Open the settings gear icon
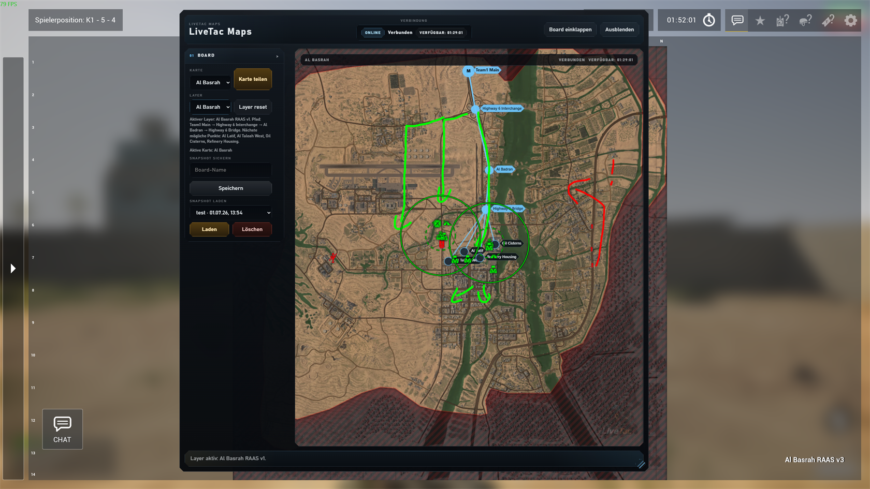Screen dimensions: 870x489 [x=850, y=21]
